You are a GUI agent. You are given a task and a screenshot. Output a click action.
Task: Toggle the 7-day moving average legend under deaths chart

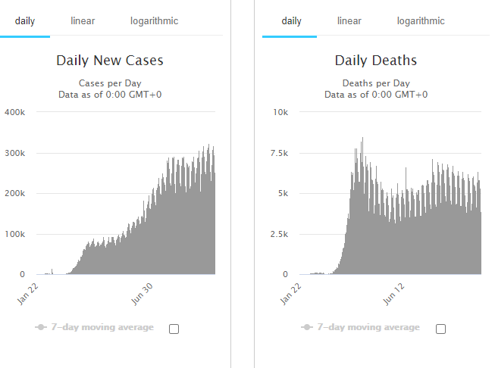pyautogui.click(x=368, y=327)
